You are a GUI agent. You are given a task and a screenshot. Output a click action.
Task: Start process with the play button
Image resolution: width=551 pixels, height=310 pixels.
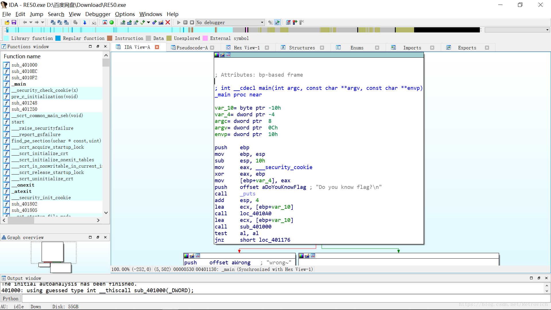(179, 22)
